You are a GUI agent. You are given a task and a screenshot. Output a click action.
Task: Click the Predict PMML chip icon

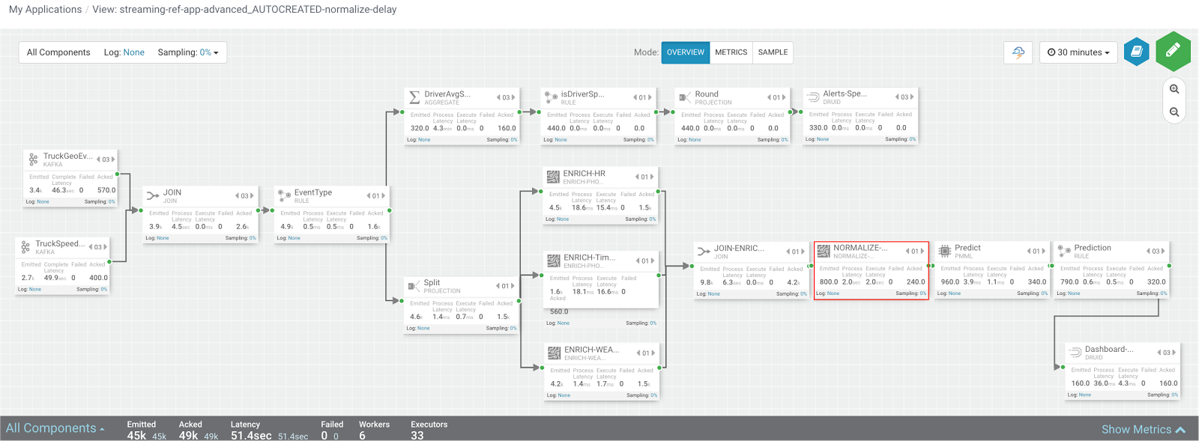[945, 251]
